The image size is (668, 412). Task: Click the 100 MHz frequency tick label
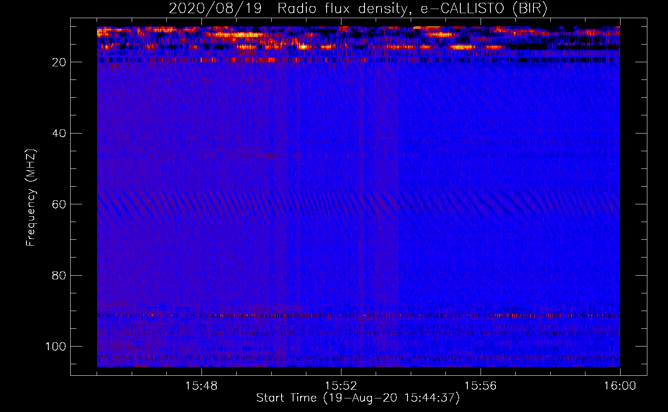[x=56, y=346]
